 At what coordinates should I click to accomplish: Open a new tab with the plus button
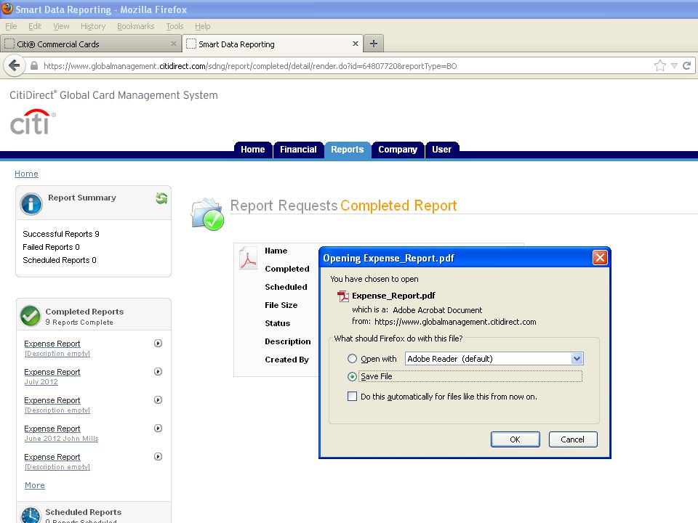point(374,44)
